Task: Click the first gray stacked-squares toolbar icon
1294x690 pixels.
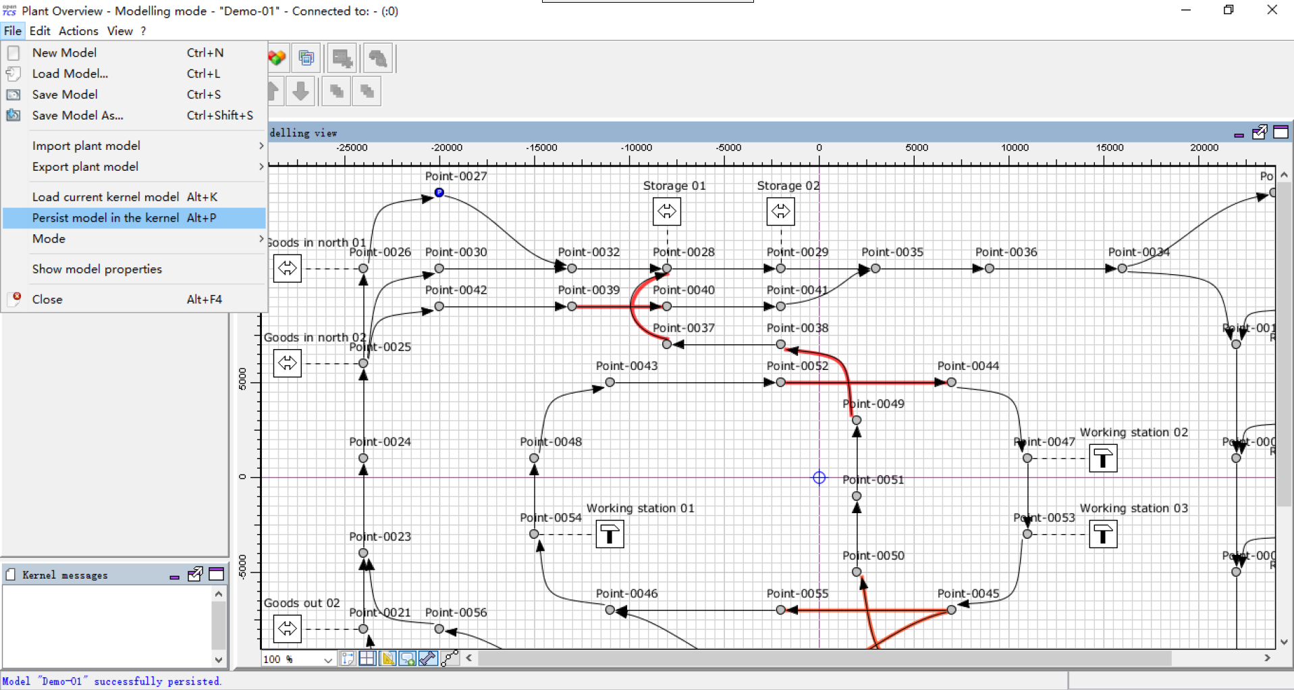Action: pos(337,90)
